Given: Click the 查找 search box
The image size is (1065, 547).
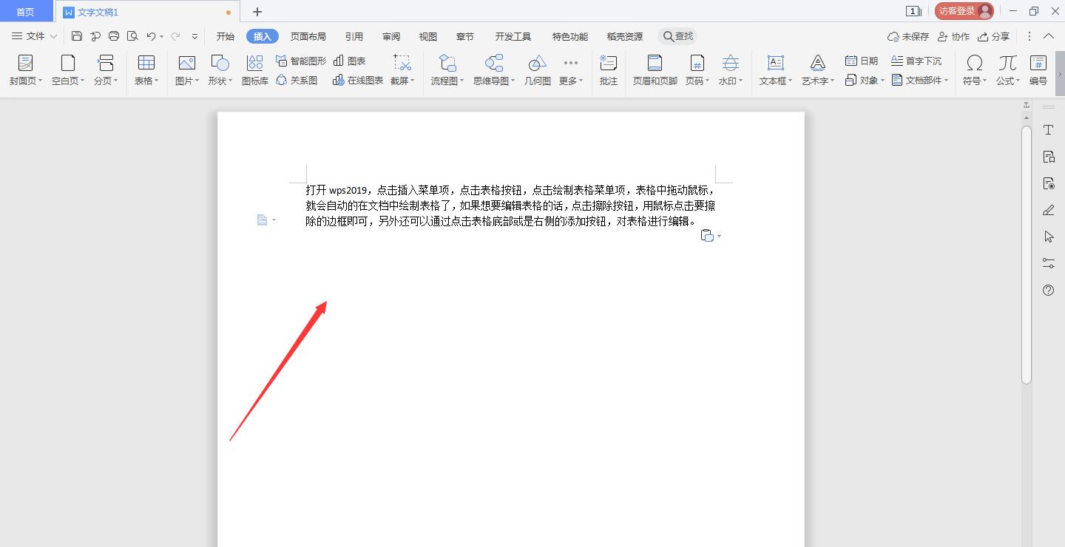Looking at the screenshot, I should point(677,35).
